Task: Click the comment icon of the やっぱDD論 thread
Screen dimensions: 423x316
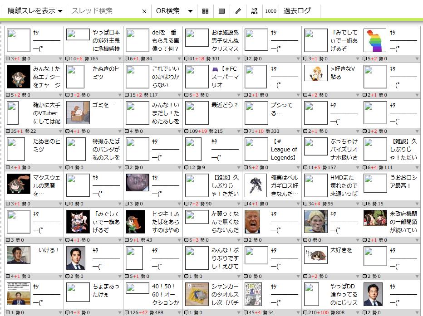Action: click(306, 312)
